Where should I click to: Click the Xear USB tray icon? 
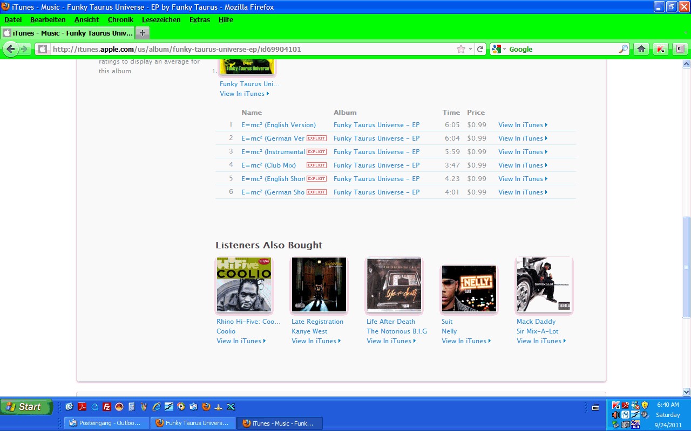(x=635, y=425)
